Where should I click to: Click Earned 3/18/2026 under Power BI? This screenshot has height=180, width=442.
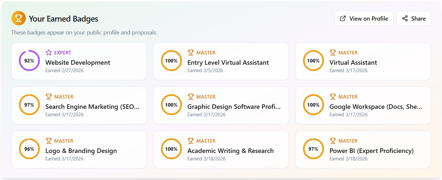point(349,159)
